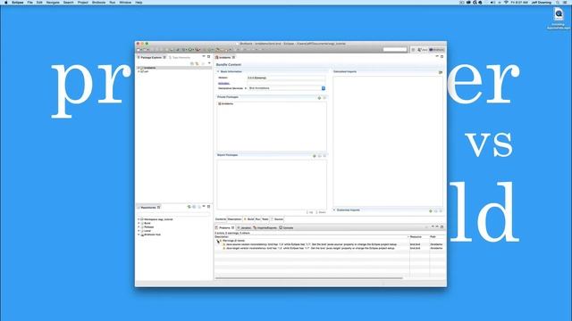The image size is (572, 321).
Task: Click the green add icon in Customise Imports
Action: tap(431, 210)
